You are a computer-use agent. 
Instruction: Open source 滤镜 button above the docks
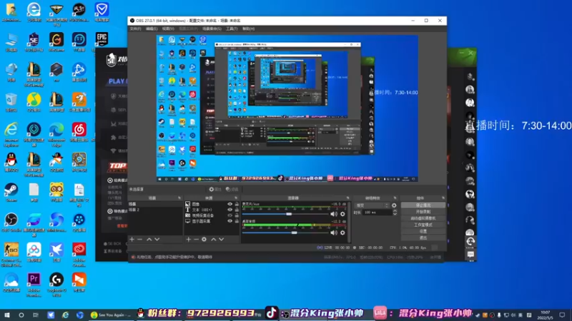pyautogui.click(x=232, y=189)
